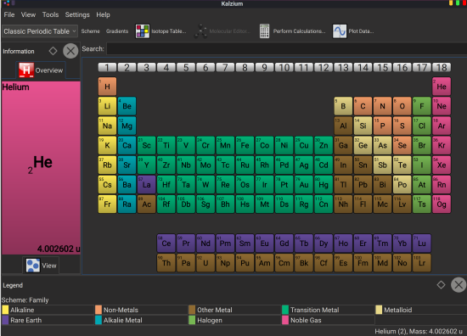The image size is (467, 336).
Task: Click the Gradients toolbar button
Action: [x=117, y=31]
